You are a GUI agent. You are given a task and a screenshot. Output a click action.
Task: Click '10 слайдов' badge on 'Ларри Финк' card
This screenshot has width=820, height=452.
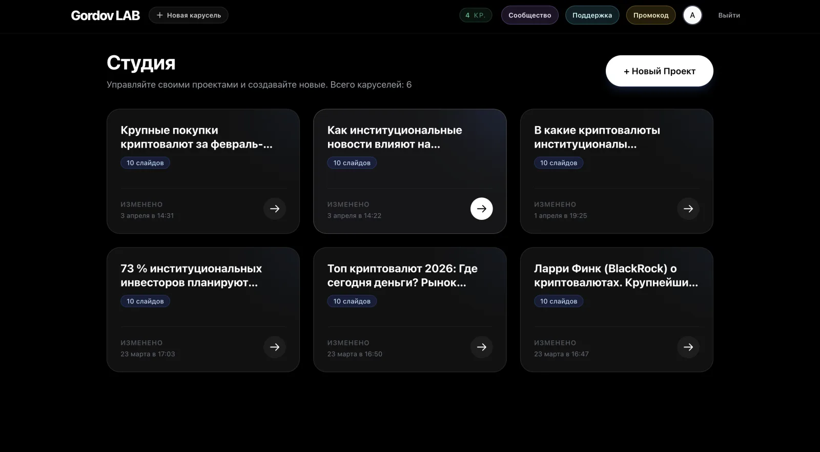click(x=559, y=301)
